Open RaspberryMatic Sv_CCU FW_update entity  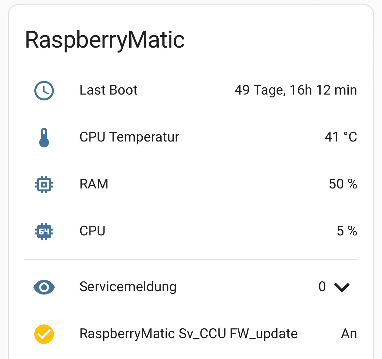pos(191,334)
